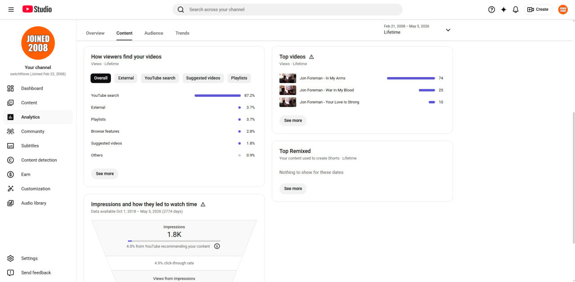Click the YouTube search 87.2% bar
This screenshot has width=575, height=282.
[217, 95]
